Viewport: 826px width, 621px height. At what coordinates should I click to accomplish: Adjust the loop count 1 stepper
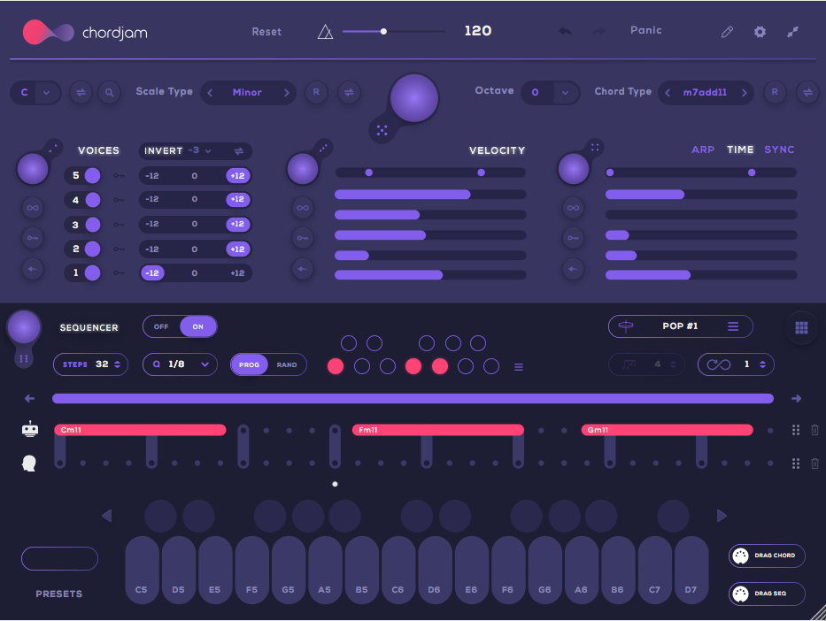point(762,364)
